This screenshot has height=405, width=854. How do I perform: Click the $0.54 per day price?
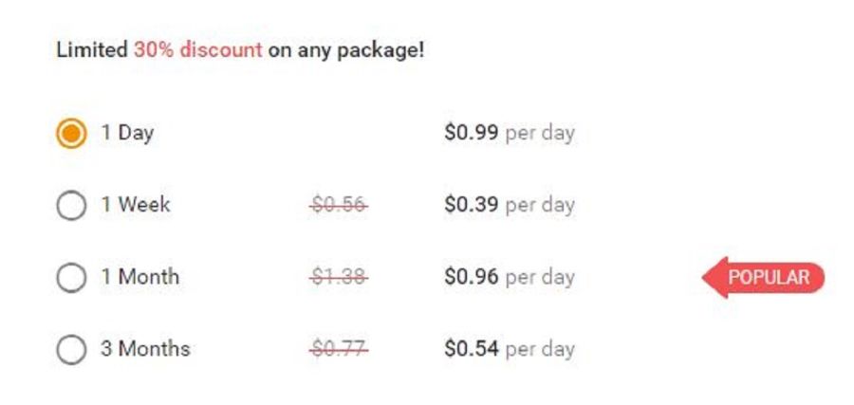[510, 349]
